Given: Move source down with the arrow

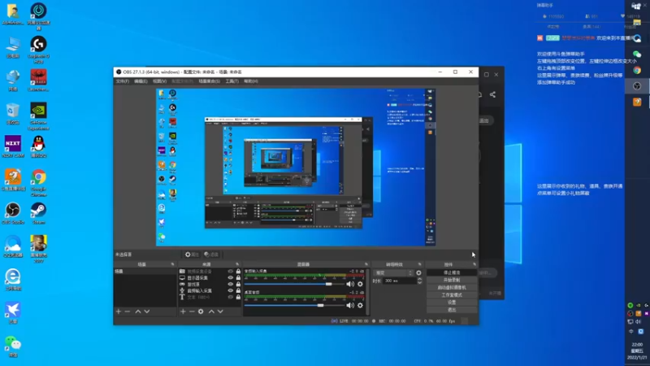Looking at the screenshot, I should (220, 312).
